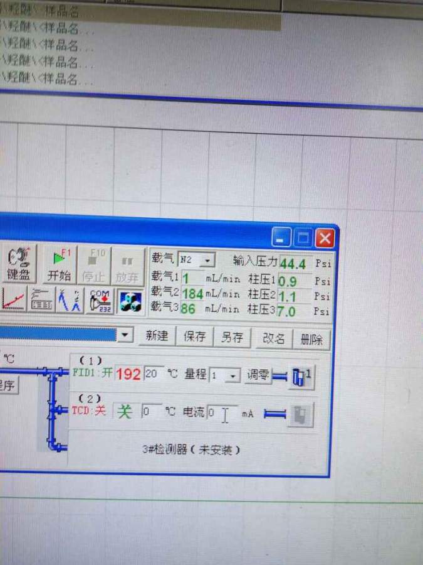The width and height of the screenshot is (423, 565).
Task: Click the 调零 zero adjust button
Action: click(258, 376)
